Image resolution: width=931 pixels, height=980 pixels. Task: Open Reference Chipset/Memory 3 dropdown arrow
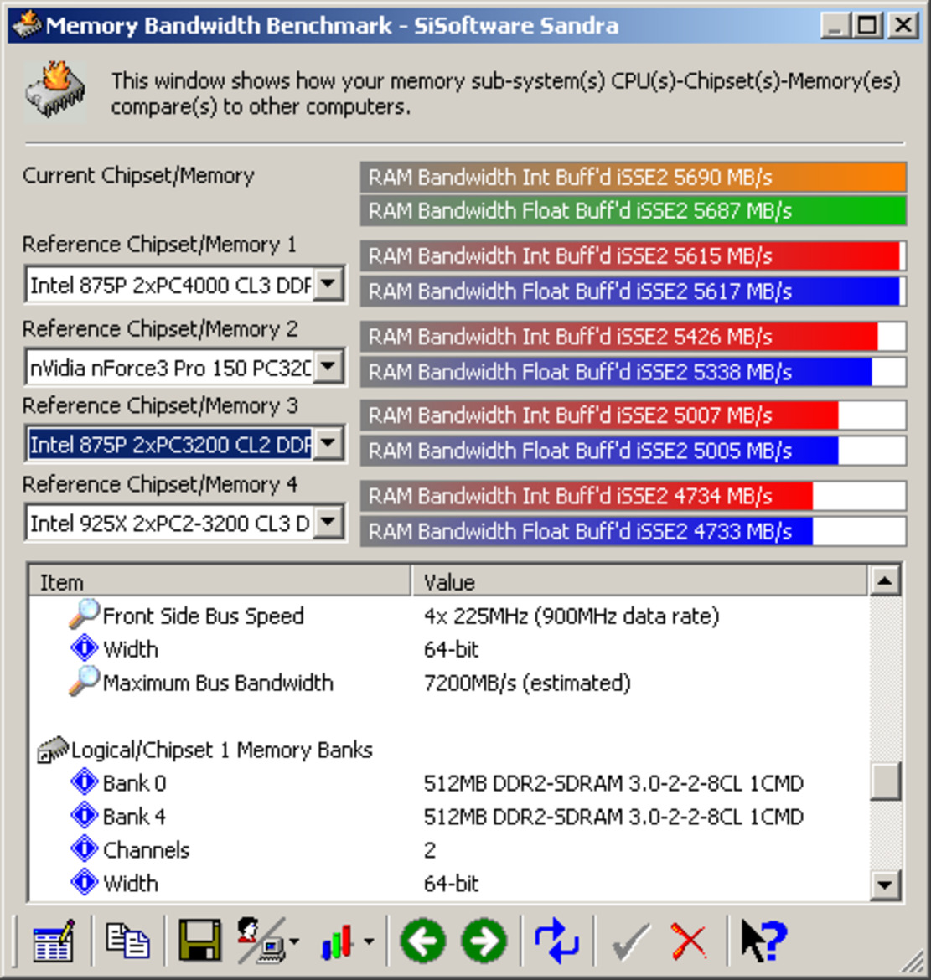click(328, 444)
